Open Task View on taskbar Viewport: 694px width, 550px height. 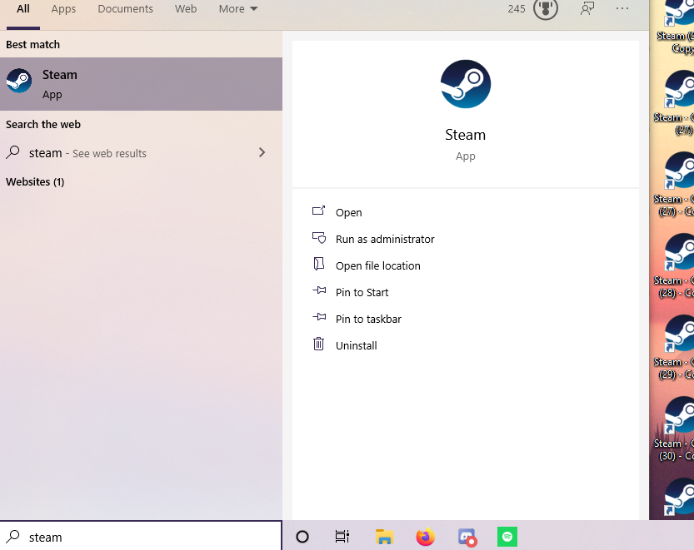point(342,537)
